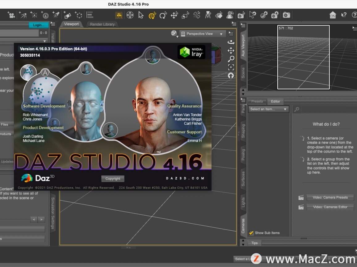Open the Select an Item dropdown

(x=268, y=109)
